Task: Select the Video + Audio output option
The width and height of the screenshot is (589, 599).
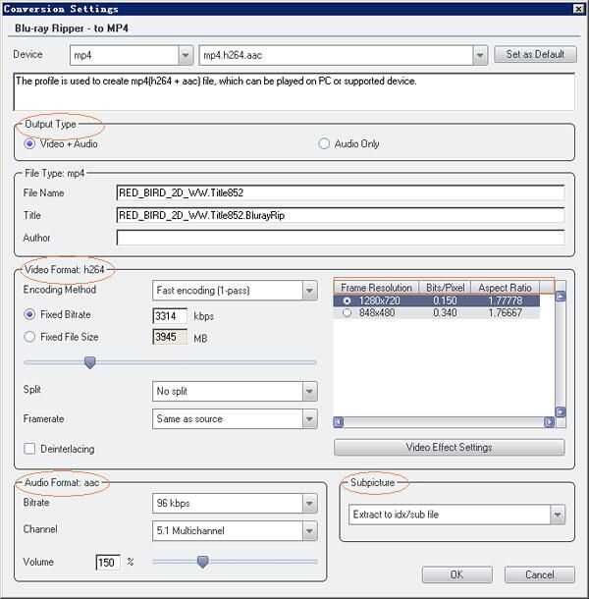Action: pos(61,144)
